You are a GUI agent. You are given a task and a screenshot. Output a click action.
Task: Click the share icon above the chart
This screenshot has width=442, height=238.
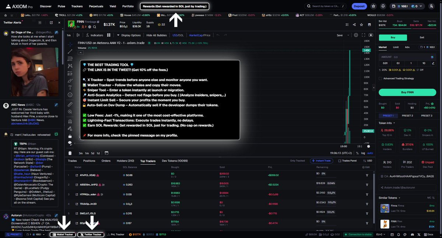pyautogui.click(x=354, y=25)
